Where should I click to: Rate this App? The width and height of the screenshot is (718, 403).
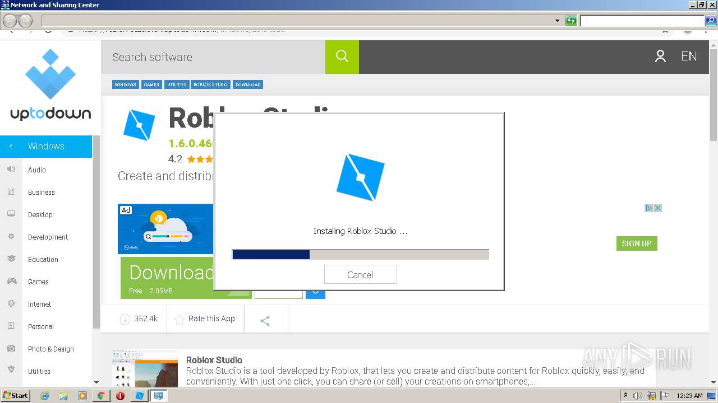[205, 319]
